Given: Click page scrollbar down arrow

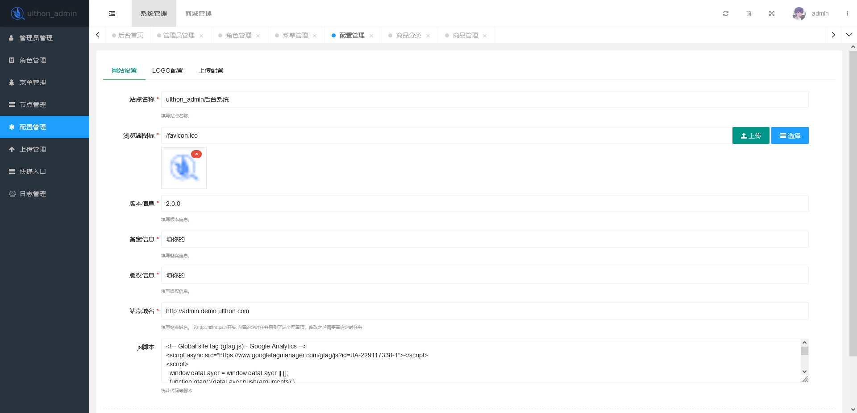Looking at the screenshot, I should tap(853, 409).
